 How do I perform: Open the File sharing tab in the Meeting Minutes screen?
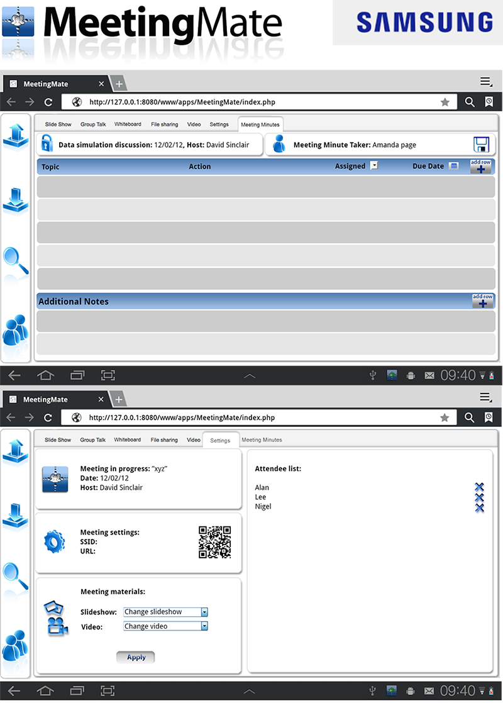(x=165, y=125)
